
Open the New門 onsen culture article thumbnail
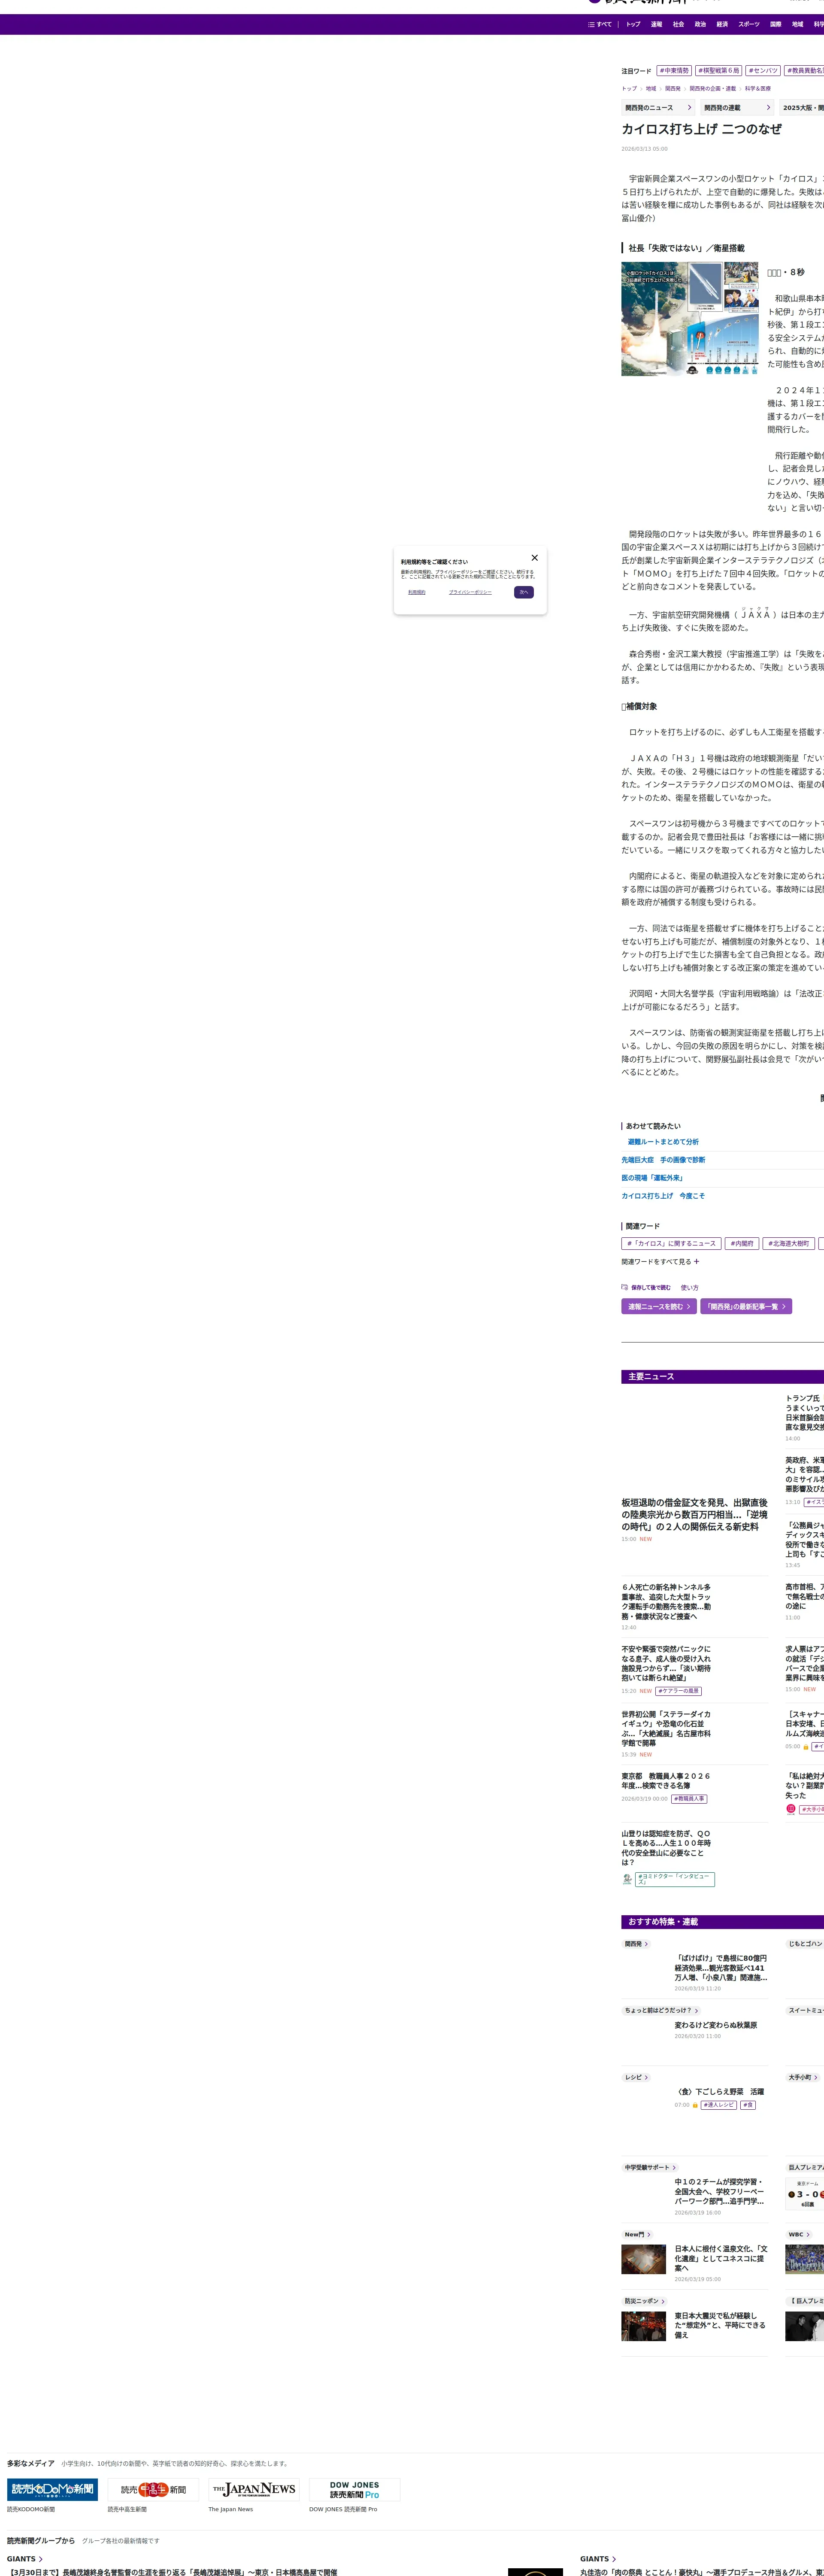pos(644,2259)
